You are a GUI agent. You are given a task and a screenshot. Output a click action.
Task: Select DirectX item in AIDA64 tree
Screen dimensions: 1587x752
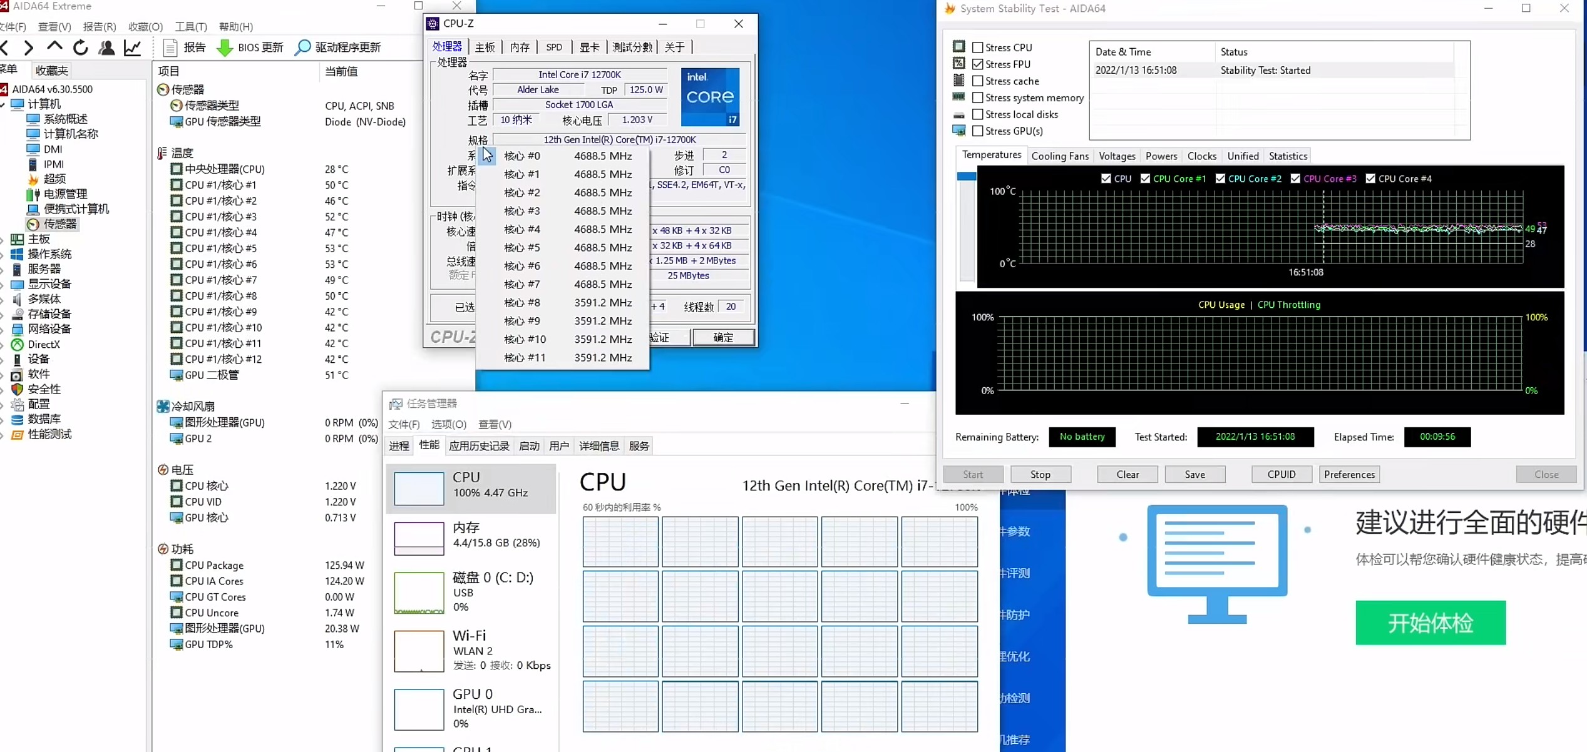[x=36, y=344]
